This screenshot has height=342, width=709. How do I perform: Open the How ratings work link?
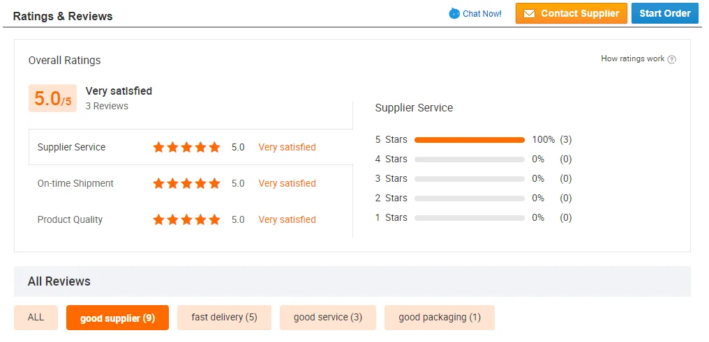[x=632, y=59]
